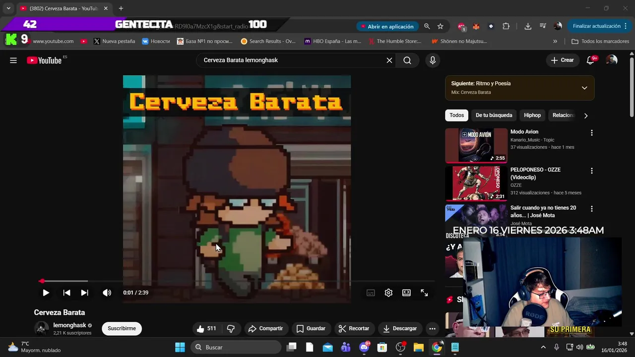
Task: Open options for the Modo Avion video
Action: click(x=591, y=133)
